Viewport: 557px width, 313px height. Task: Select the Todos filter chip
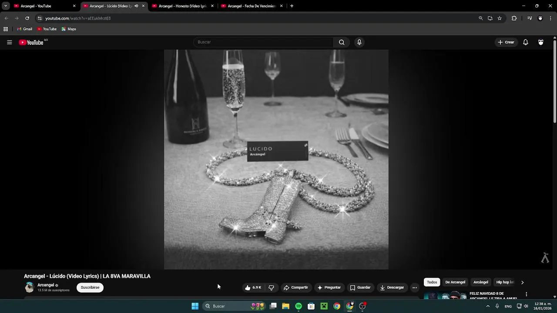click(x=432, y=282)
